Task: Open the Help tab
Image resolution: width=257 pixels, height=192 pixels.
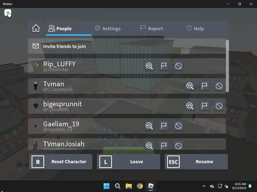Action: click(x=195, y=28)
